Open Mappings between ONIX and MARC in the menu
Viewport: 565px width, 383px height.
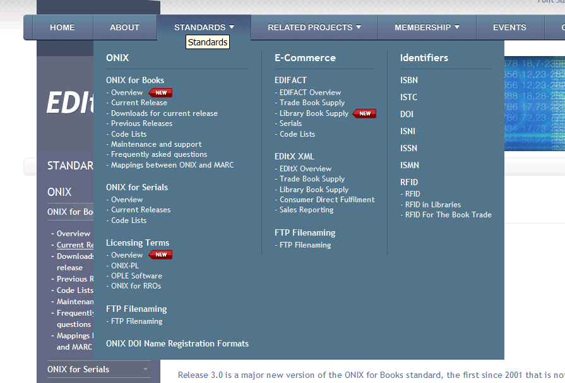coord(172,165)
